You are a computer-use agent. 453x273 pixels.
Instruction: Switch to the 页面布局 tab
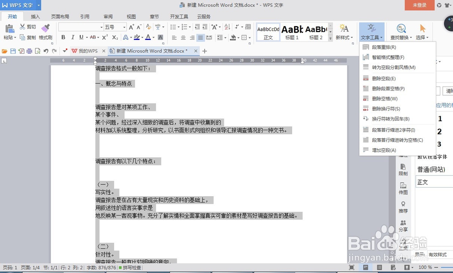coord(60,16)
